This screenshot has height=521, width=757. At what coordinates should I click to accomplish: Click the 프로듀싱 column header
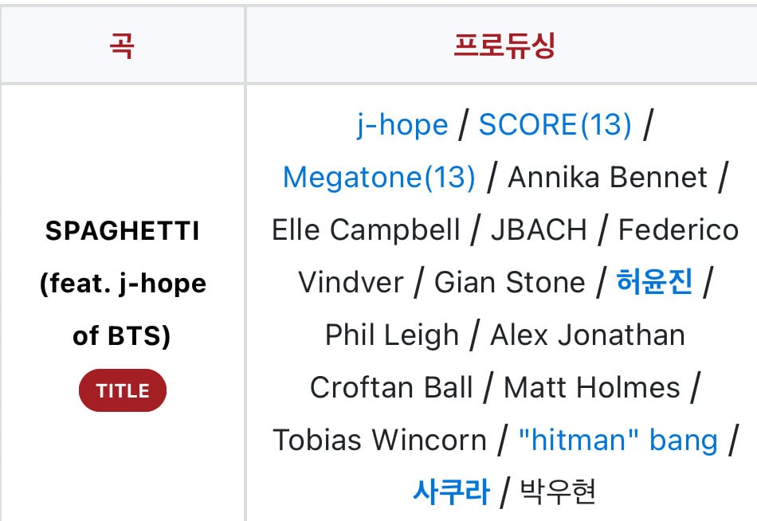504,45
